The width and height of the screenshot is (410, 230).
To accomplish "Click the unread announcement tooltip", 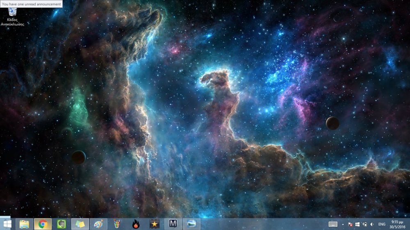I will [x=31, y=4].
